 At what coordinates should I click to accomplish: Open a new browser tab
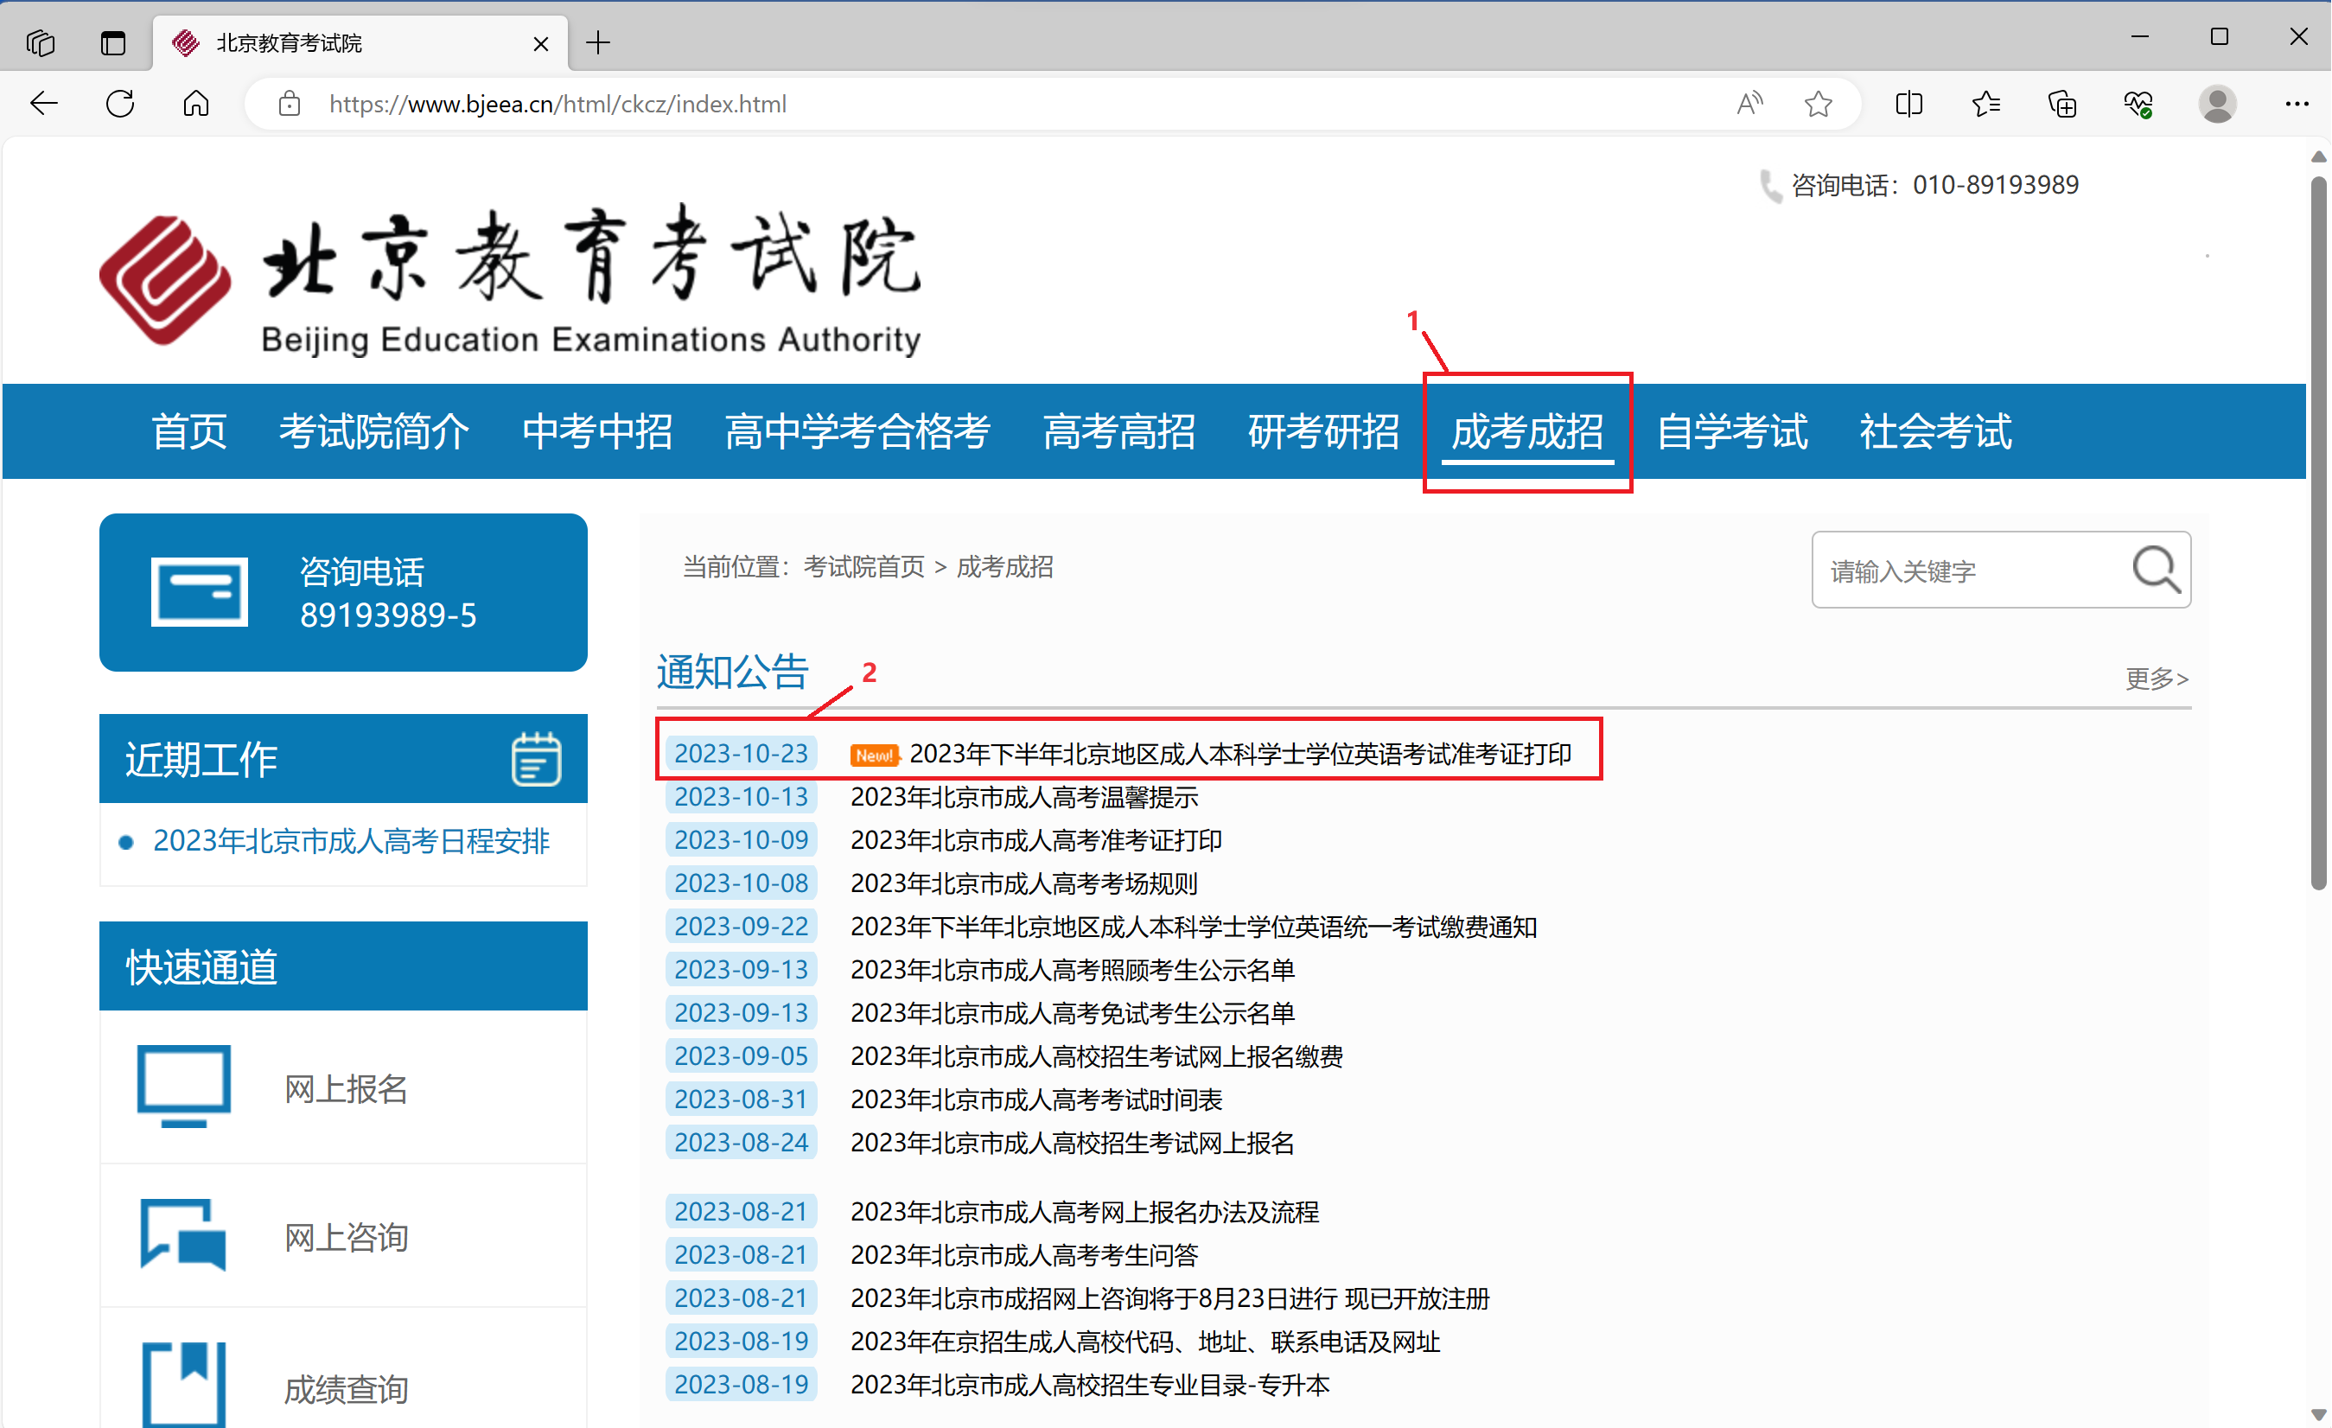(598, 42)
